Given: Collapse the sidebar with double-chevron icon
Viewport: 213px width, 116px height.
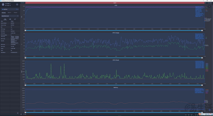Looking at the screenshot, I should 18,113.
